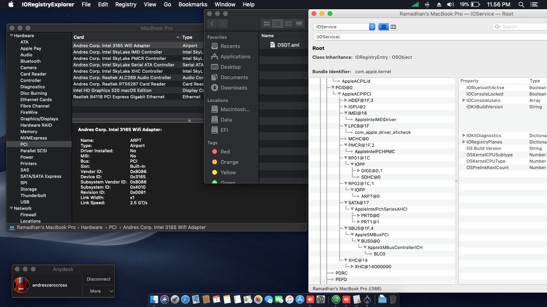Select the Orange tag in Finder
Viewport: 547px width, 307px height.
pyautogui.click(x=224, y=162)
